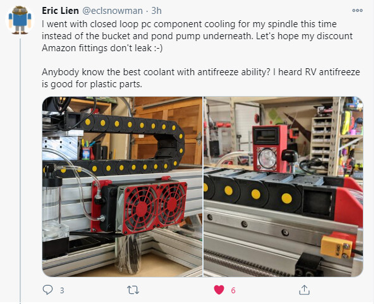Viewport: 385px width, 304px height.
Task: Open the left photo with red radiator fans
Action: (x=122, y=186)
